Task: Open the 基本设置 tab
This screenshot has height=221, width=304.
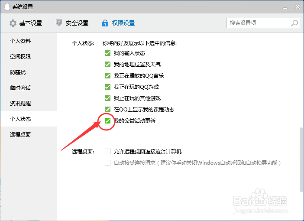Action: pos(26,23)
